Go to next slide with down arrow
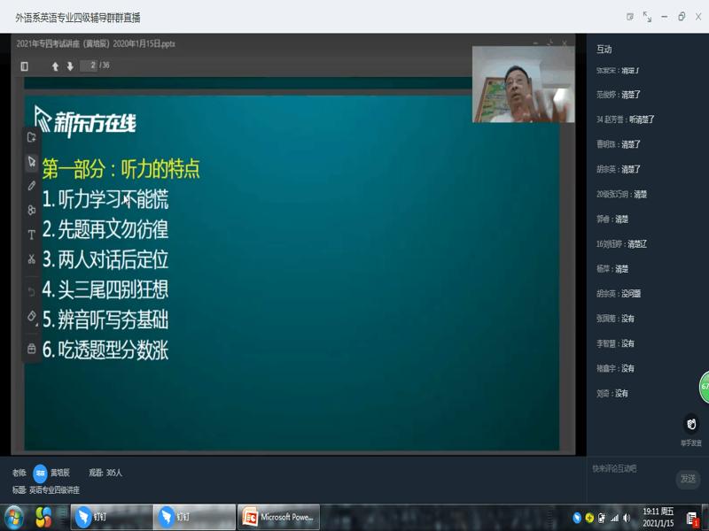Viewport: 709px width, 531px height. 70,66
